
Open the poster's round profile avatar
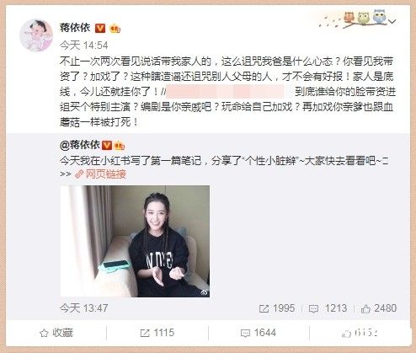pyautogui.click(x=36, y=35)
